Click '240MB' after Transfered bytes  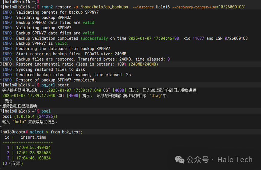pyautogui.click(x=125, y=59)
